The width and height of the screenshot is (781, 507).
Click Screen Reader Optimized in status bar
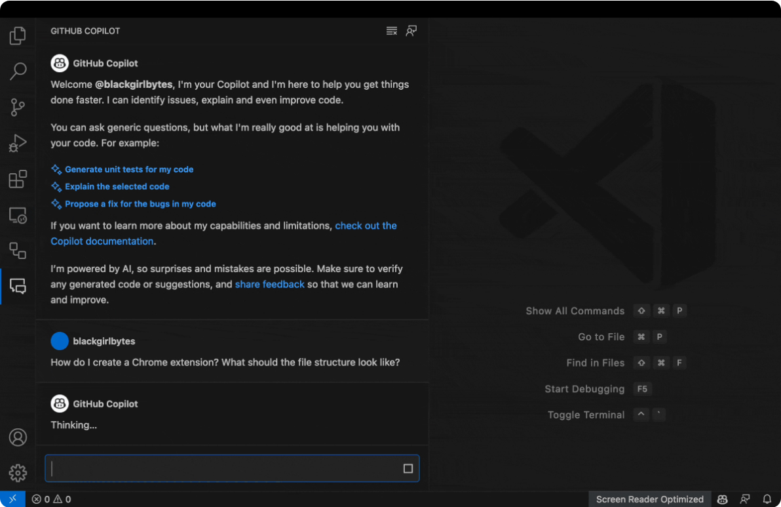point(649,499)
